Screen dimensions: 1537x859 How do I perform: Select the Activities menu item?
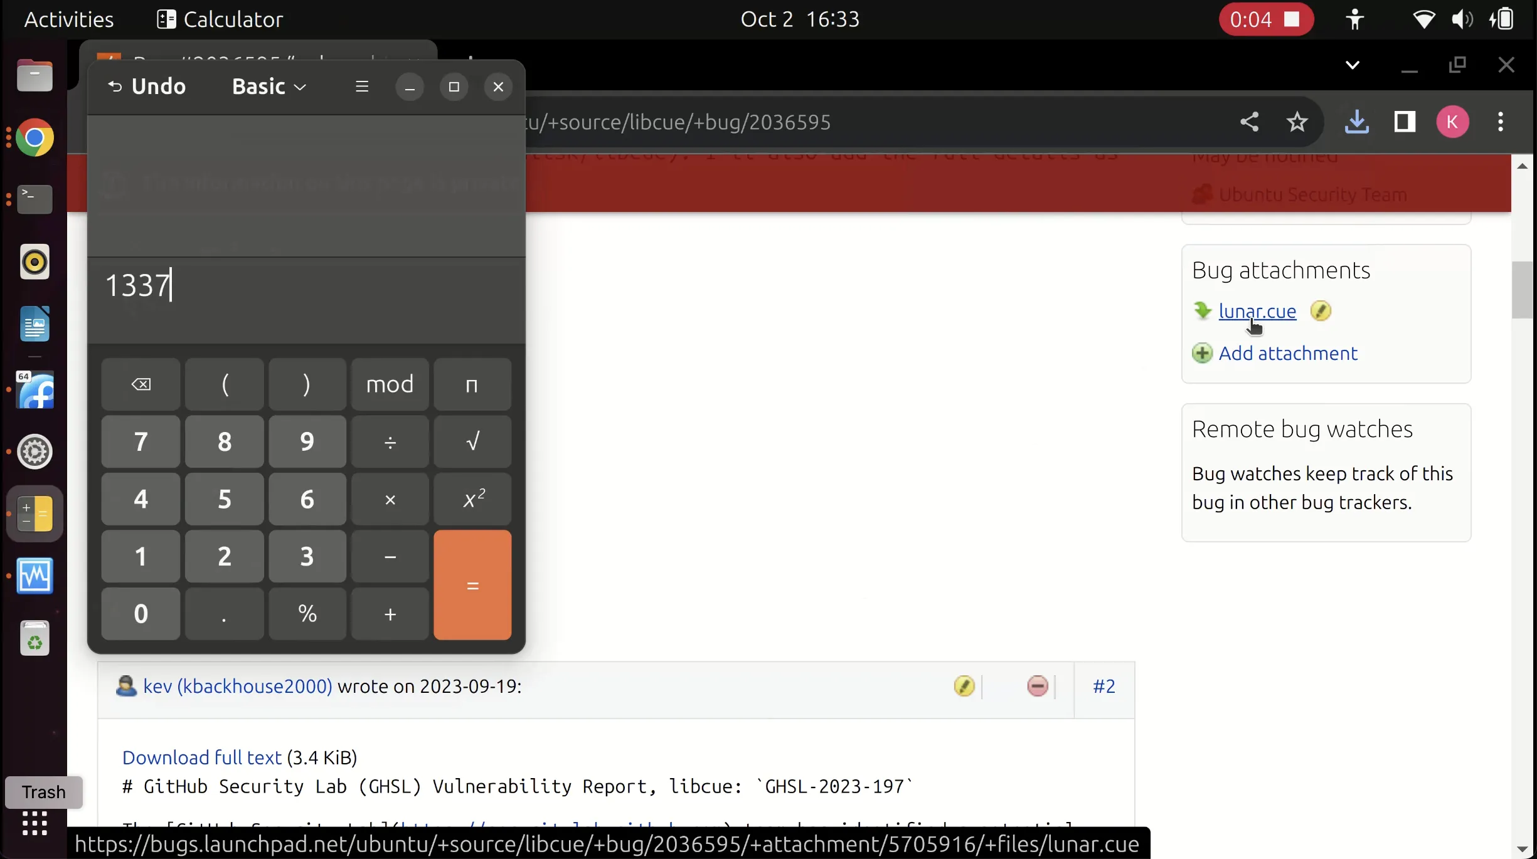(68, 19)
